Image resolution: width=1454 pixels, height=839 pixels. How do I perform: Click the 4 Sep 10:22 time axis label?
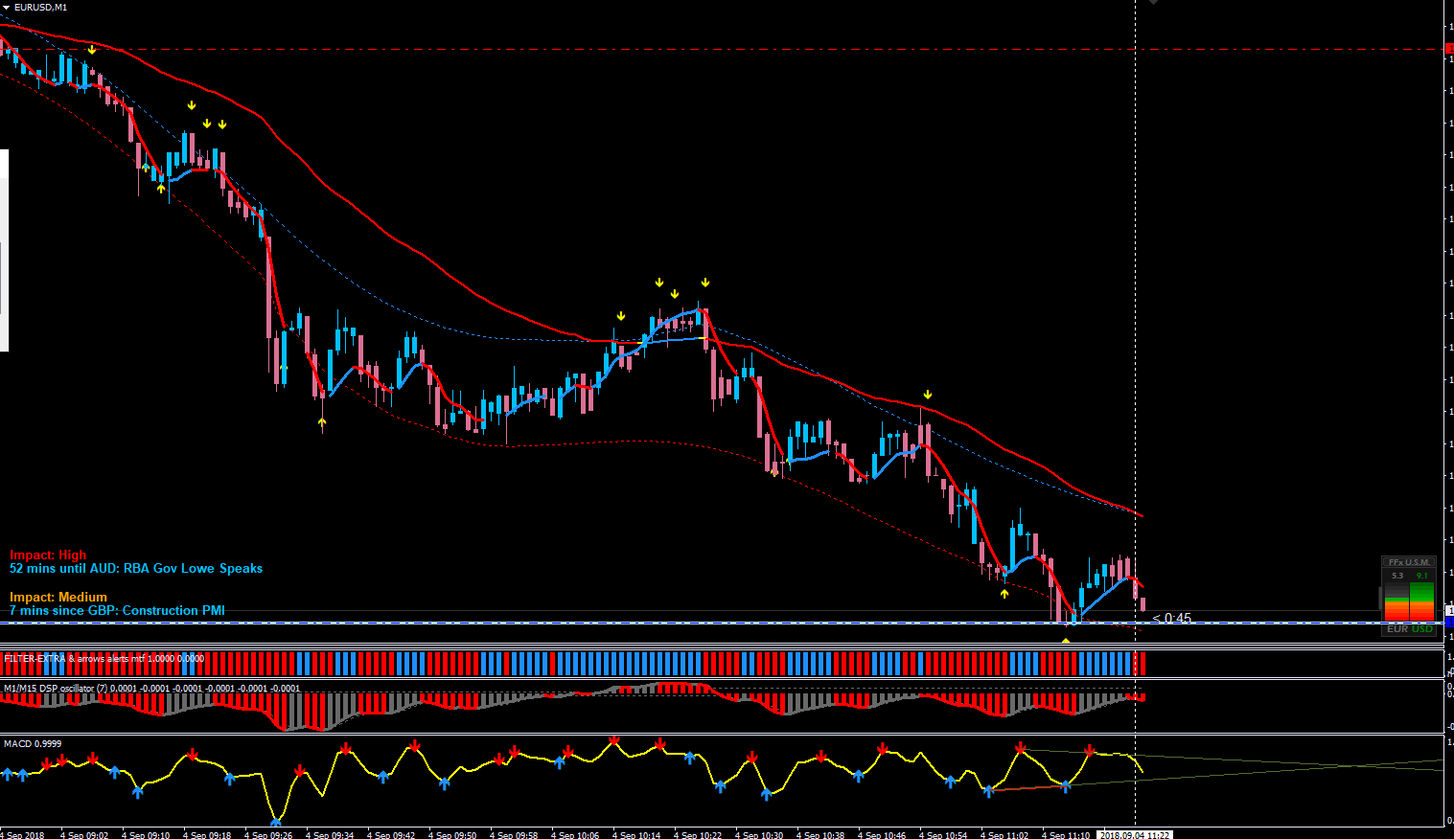698,834
